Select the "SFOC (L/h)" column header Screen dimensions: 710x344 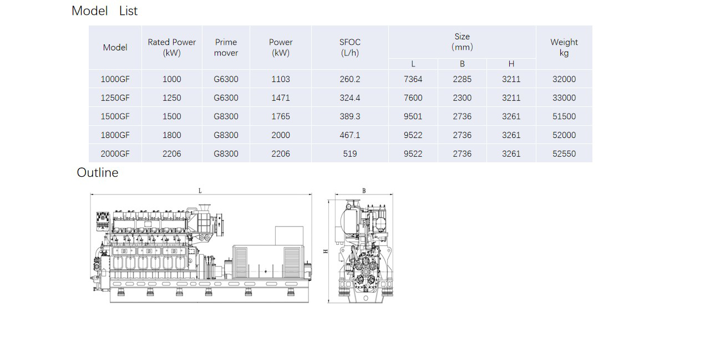click(350, 48)
